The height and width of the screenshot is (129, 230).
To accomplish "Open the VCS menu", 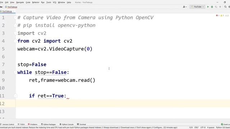I will point(54,3).
